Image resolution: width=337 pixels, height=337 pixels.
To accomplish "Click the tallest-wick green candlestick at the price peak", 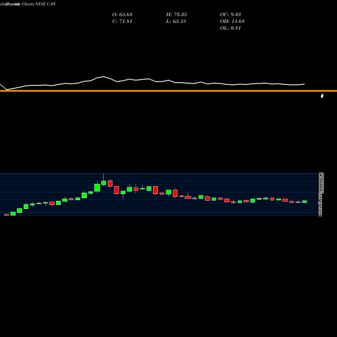I will coord(104,183).
